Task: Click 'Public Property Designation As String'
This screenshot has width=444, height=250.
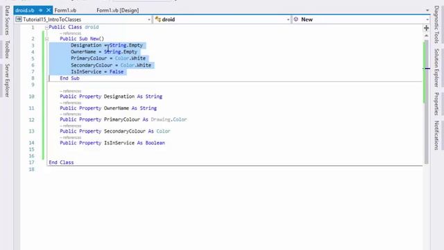Action: tap(111, 97)
